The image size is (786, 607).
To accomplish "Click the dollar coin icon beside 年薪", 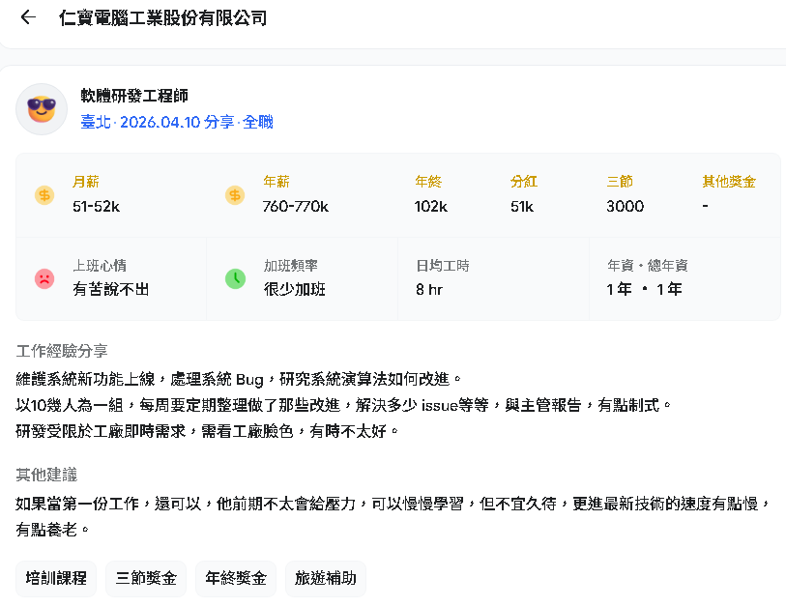I will (235, 195).
